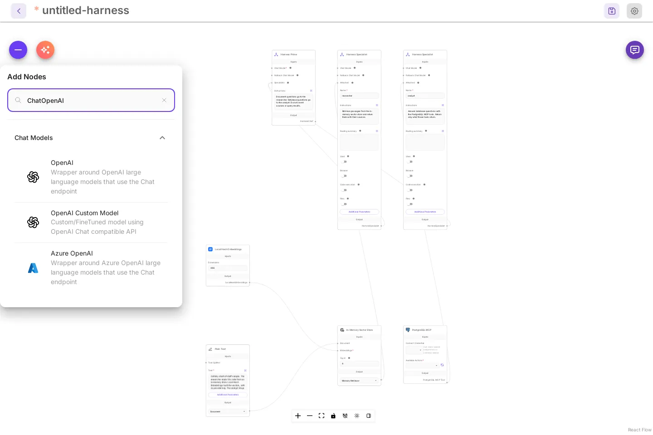This screenshot has height=435, width=653.
Task: Select the Azure OpenAI node
Action: (x=91, y=268)
